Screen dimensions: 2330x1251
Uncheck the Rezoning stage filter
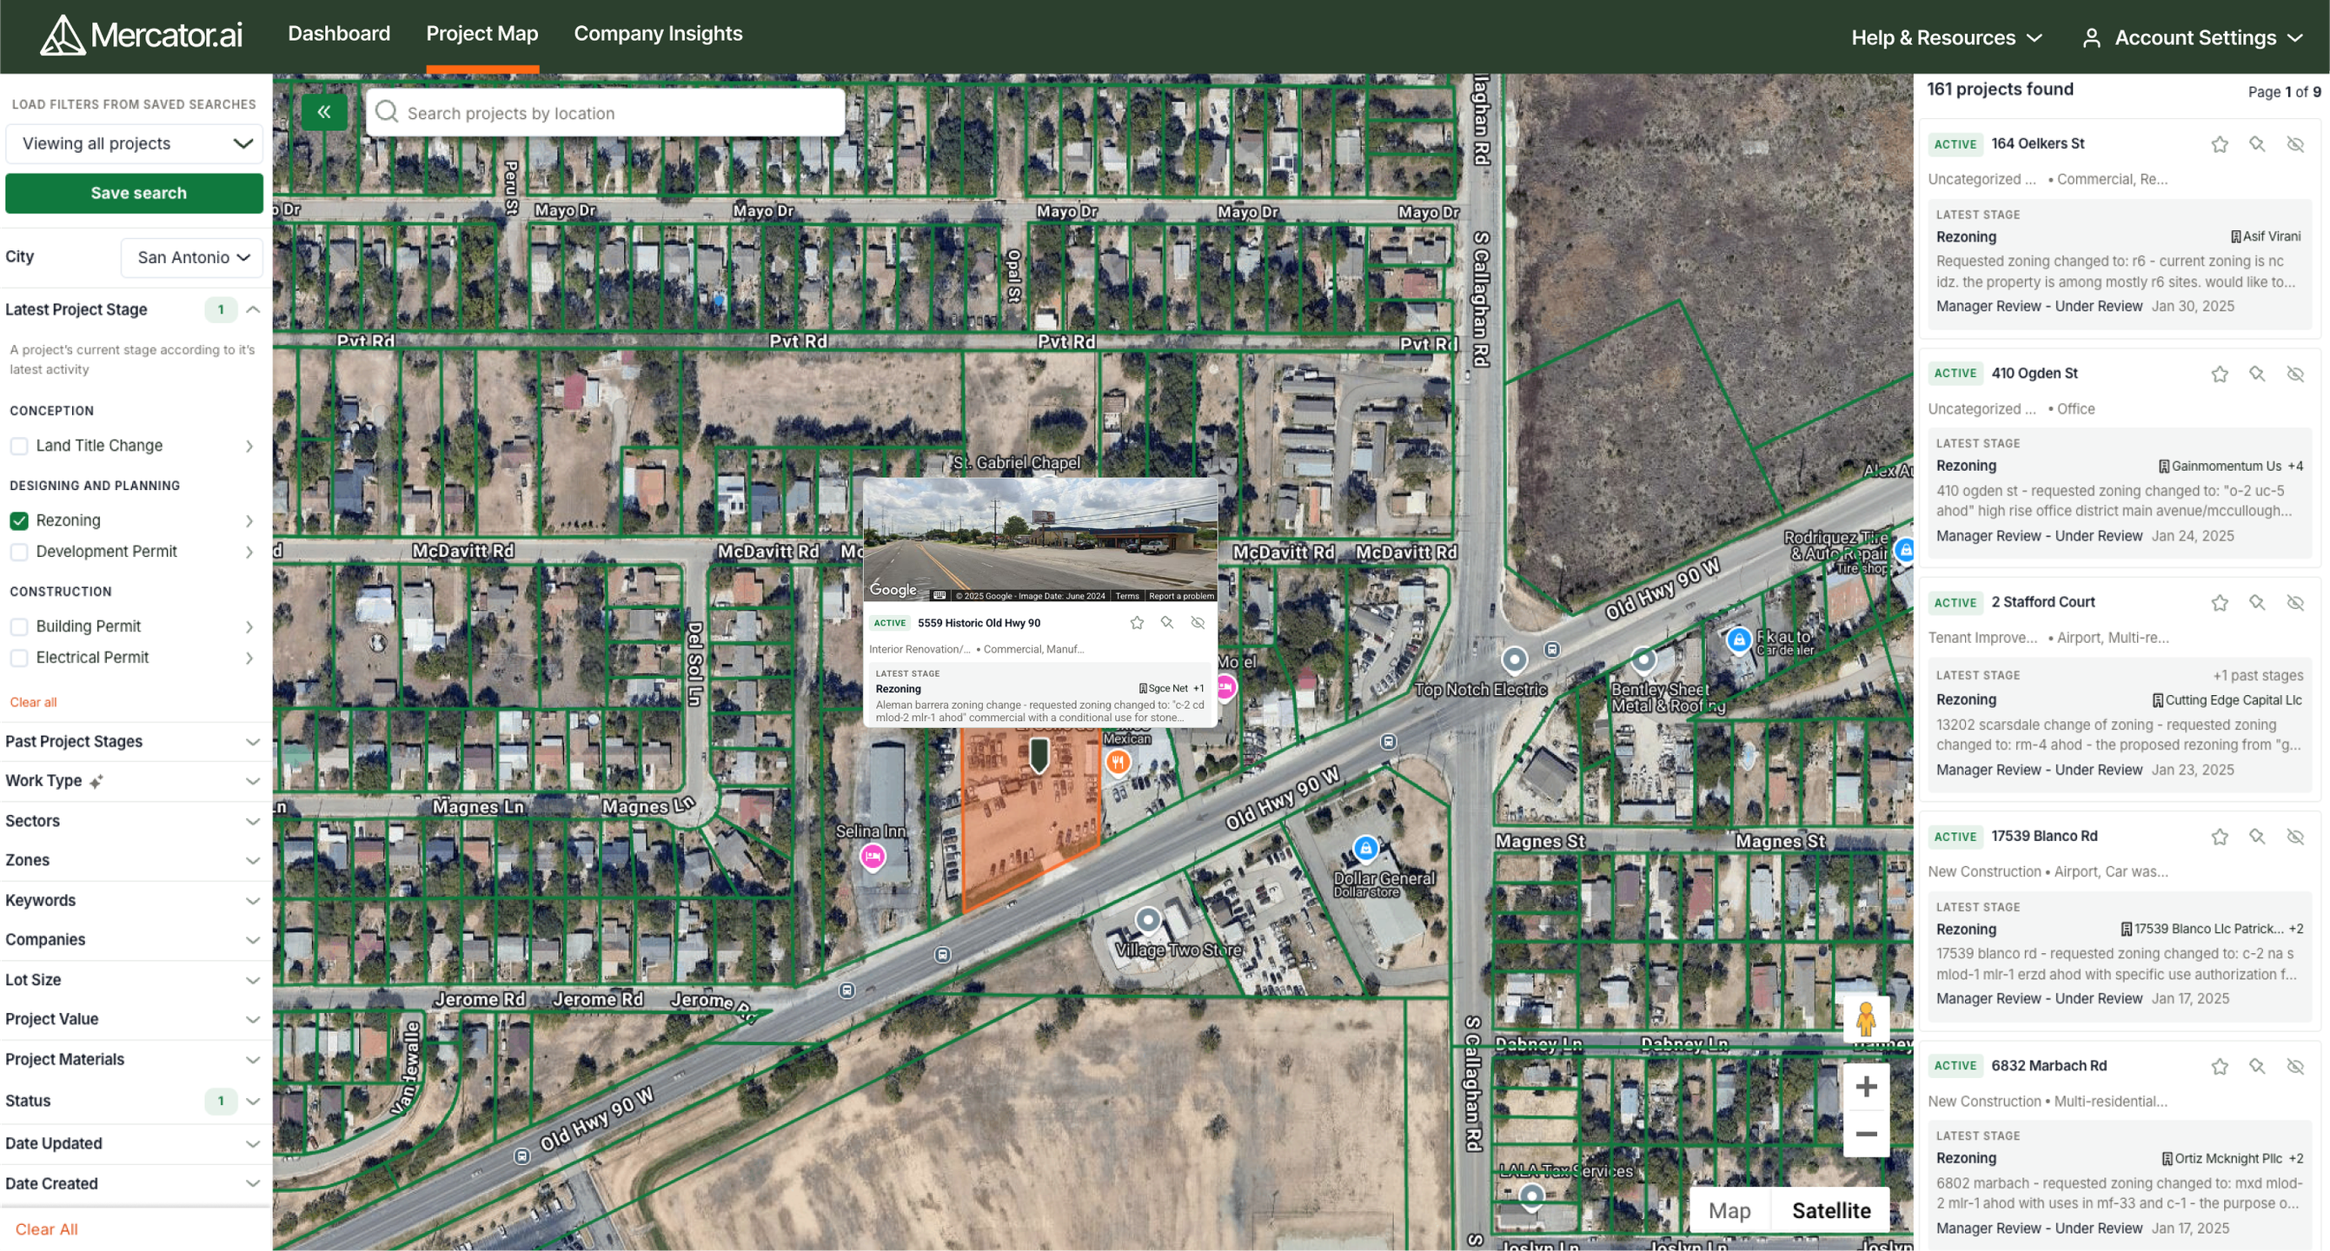pyautogui.click(x=19, y=520)
